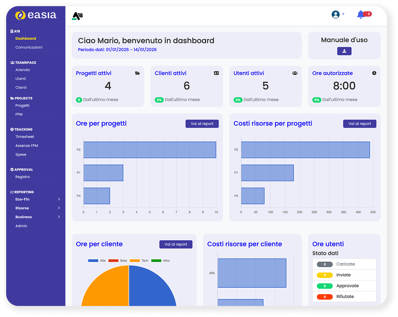Click the clock icon in Ore autorizzate
The width and height of the screenshot is (398, 317).
pyautogui.click(x=374, y=73)
